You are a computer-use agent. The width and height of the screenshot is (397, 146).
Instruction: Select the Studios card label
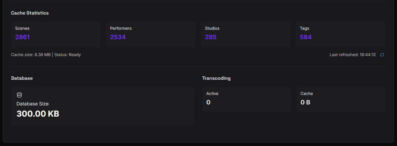tap(212, 28)
